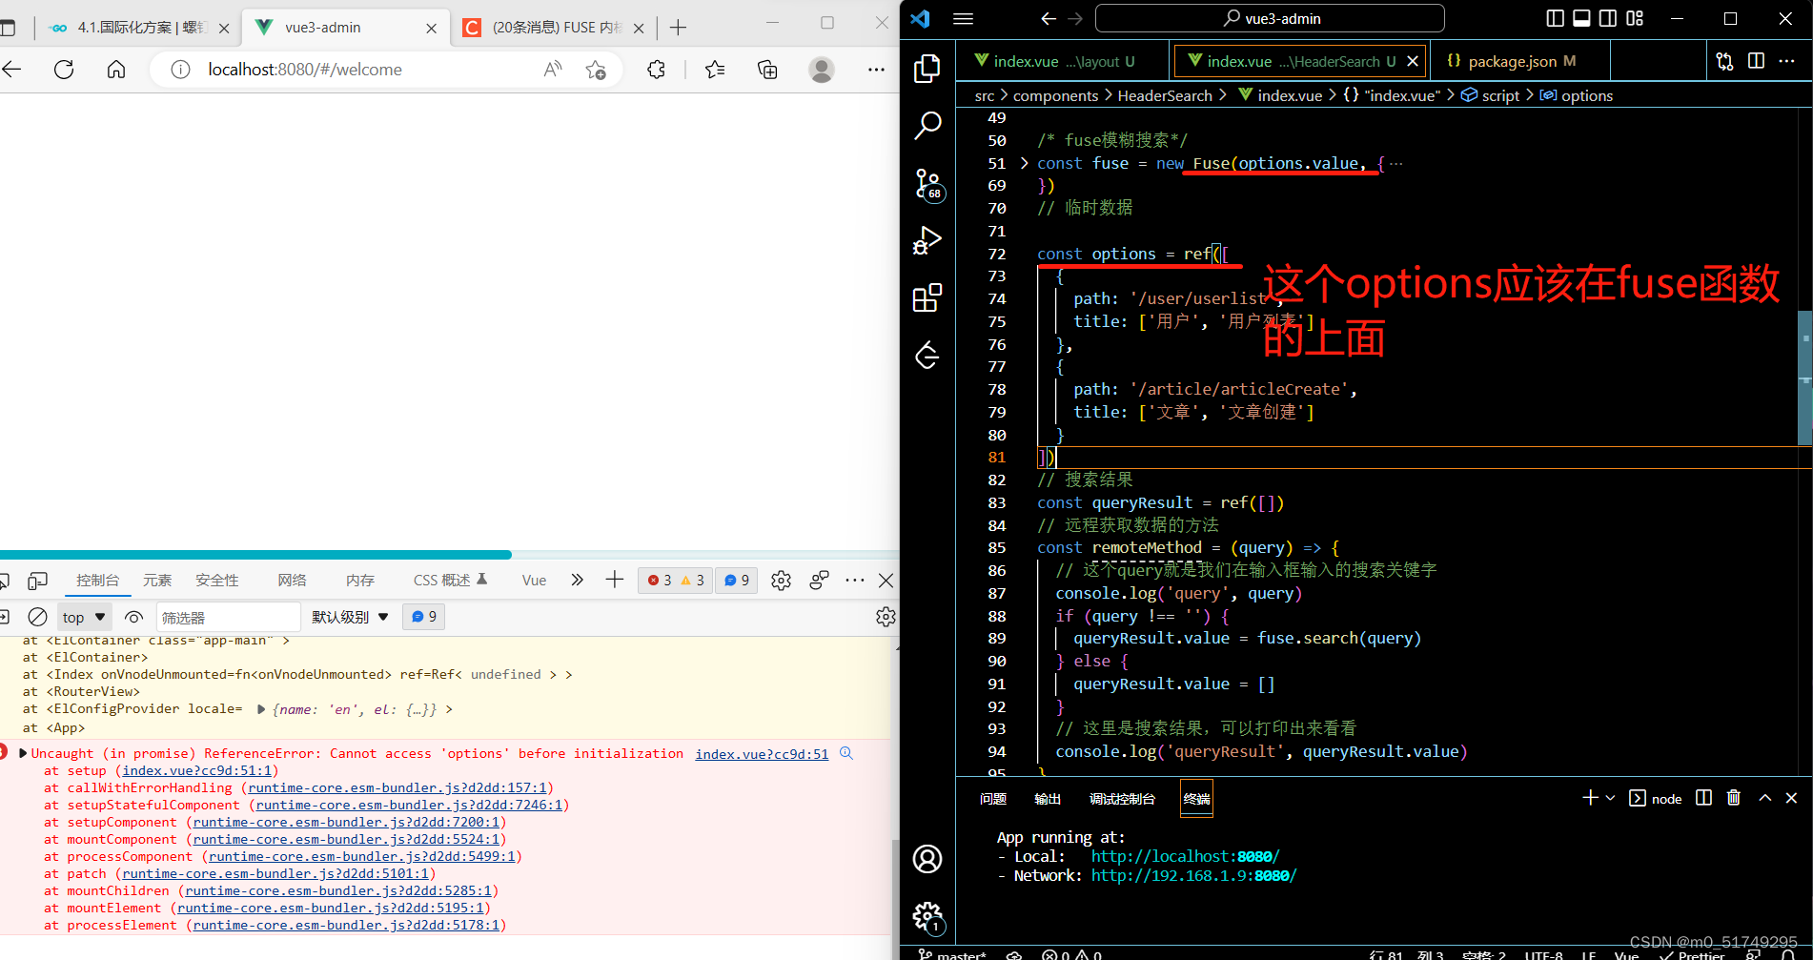
Task: Open the http://localhost:8080 link in terminal
Action: tap(1183, 855)
